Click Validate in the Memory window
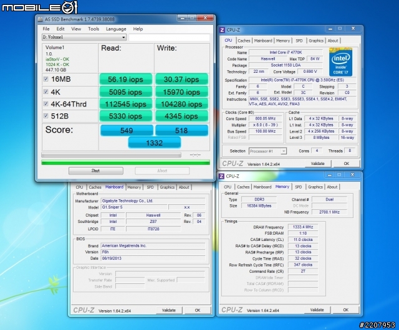Screen dimensions: 399x330 click(x=317, y=309)
